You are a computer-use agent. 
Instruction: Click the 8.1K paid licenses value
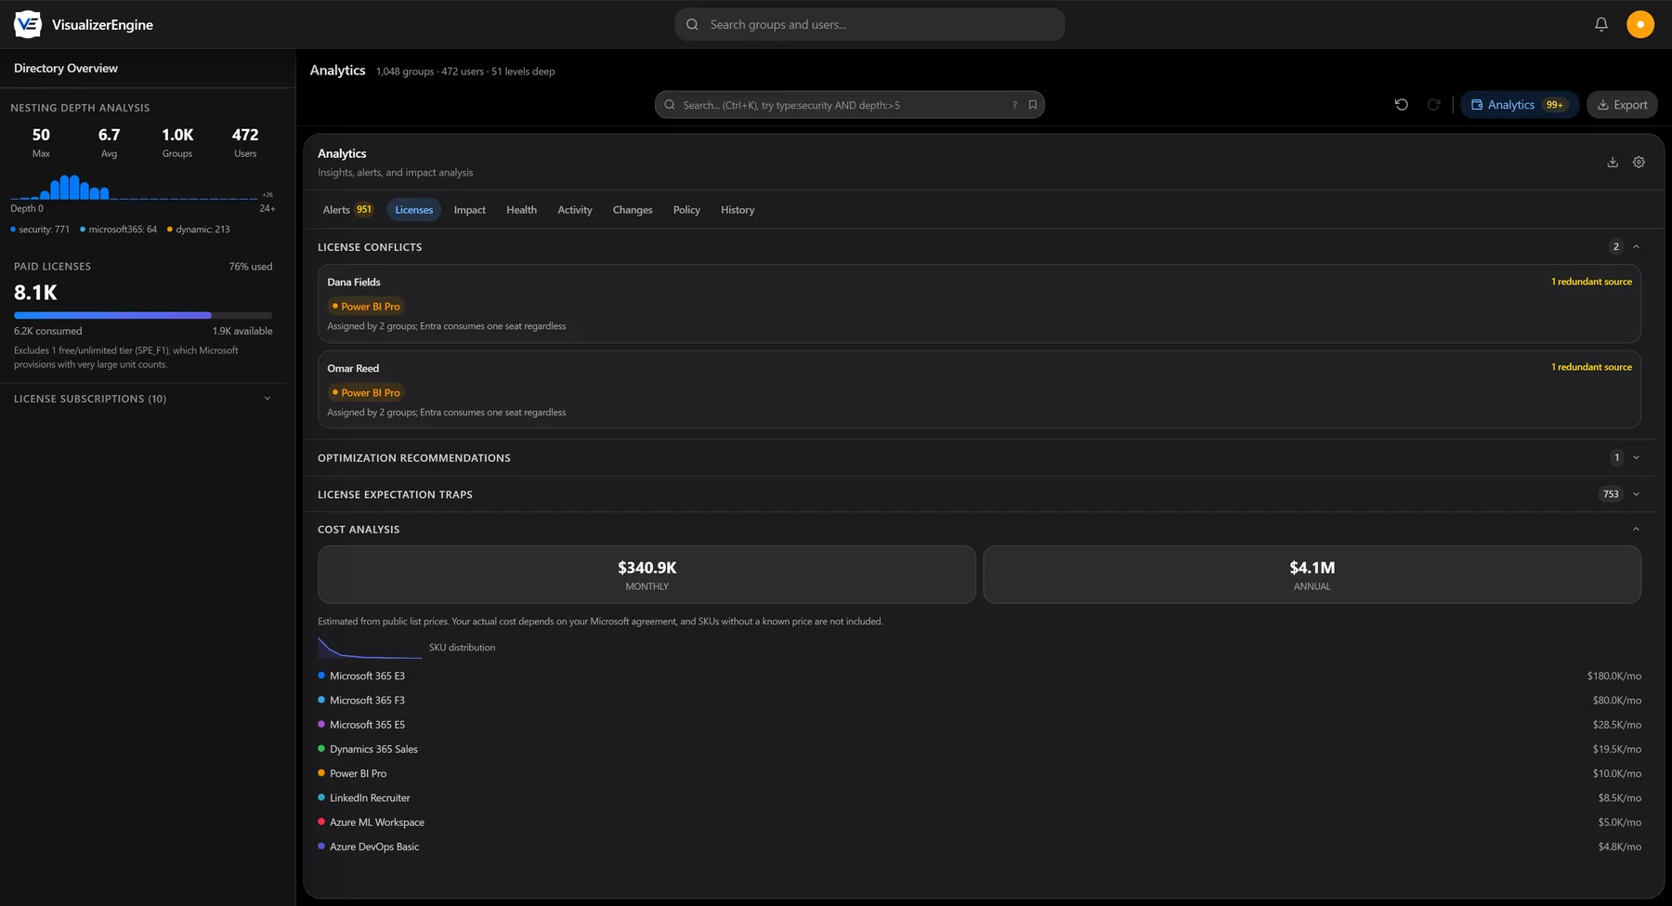click(35, 293)
